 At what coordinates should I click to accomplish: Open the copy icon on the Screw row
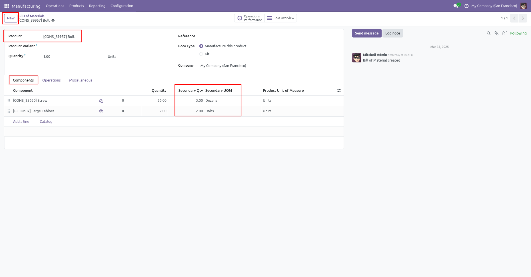(x=101, y=101)
